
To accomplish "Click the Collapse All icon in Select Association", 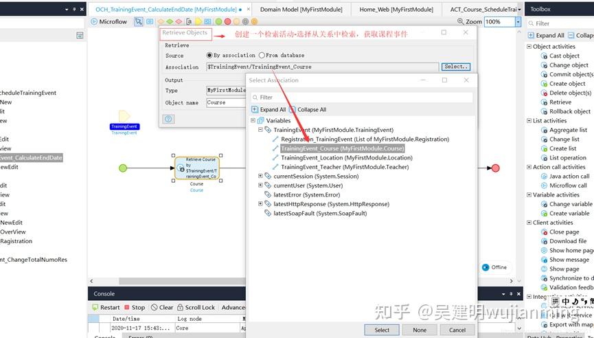I will click(x=292, y=109).
